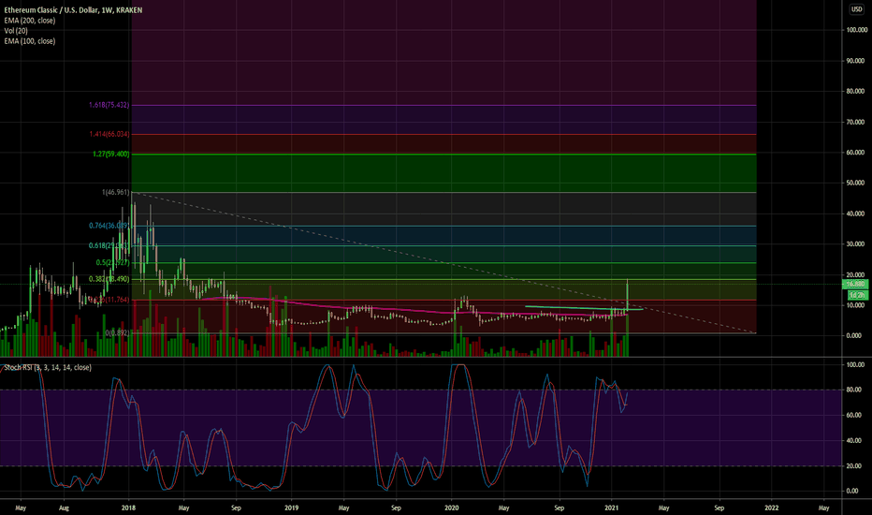The width and height of the screenshot is (872, 515).
Task: Click the green current price tag on axis
Action: (856, 284)
